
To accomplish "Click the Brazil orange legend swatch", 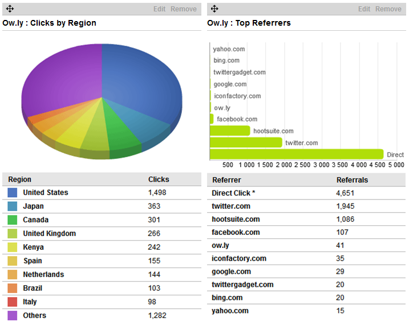I will coord(12,289).
